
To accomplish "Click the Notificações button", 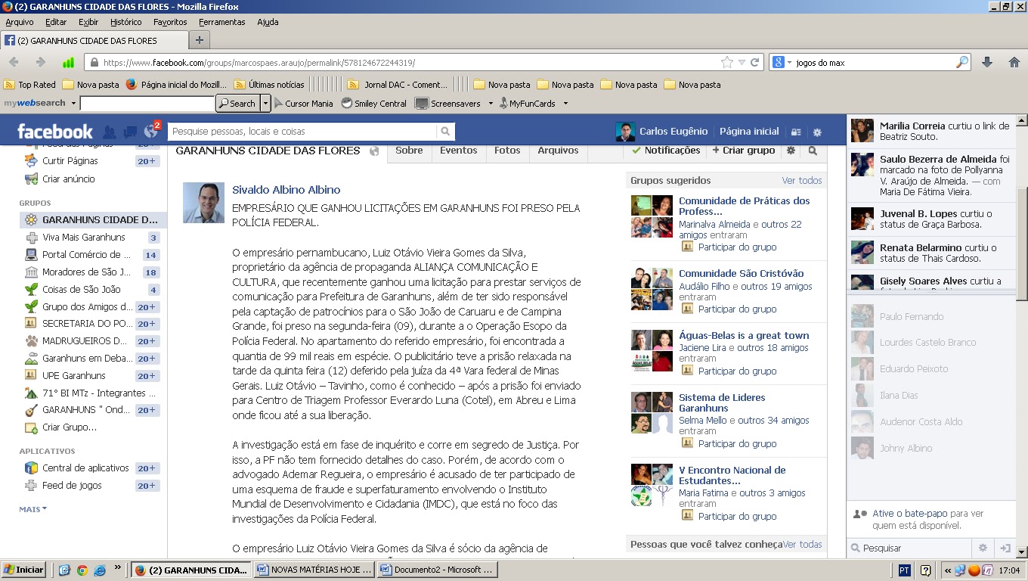I will (x=667, y=151).
